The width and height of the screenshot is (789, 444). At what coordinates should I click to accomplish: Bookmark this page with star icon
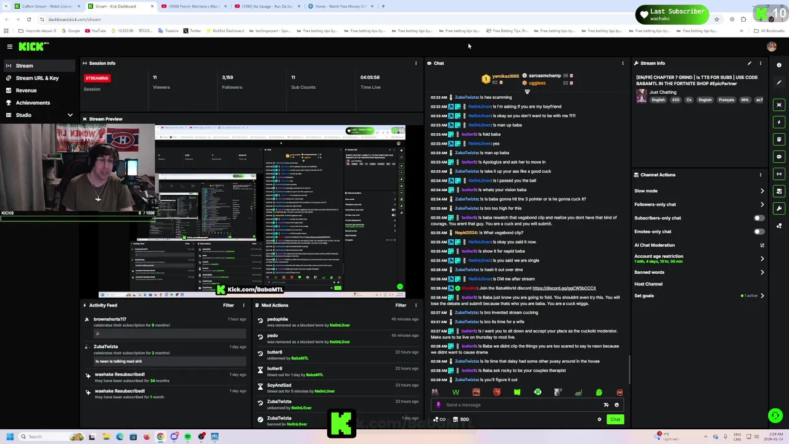click(716, 19)
